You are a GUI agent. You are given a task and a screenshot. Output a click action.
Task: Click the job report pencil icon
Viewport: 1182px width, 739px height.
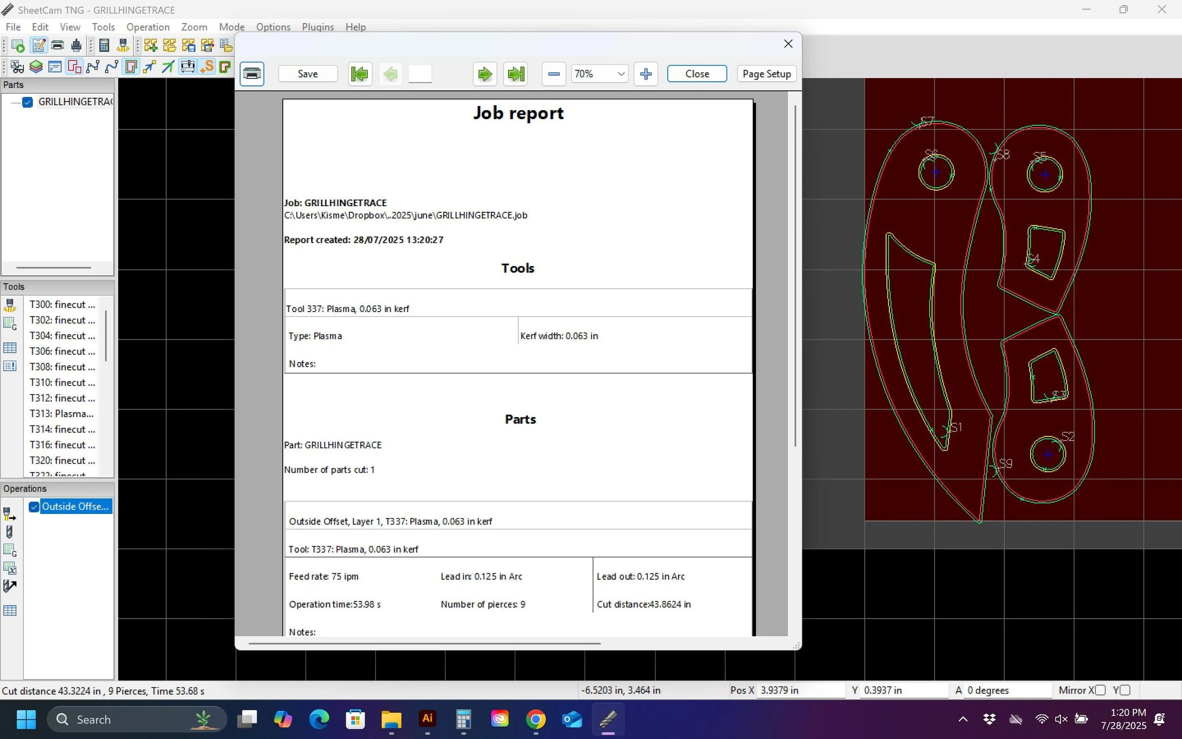38,45
